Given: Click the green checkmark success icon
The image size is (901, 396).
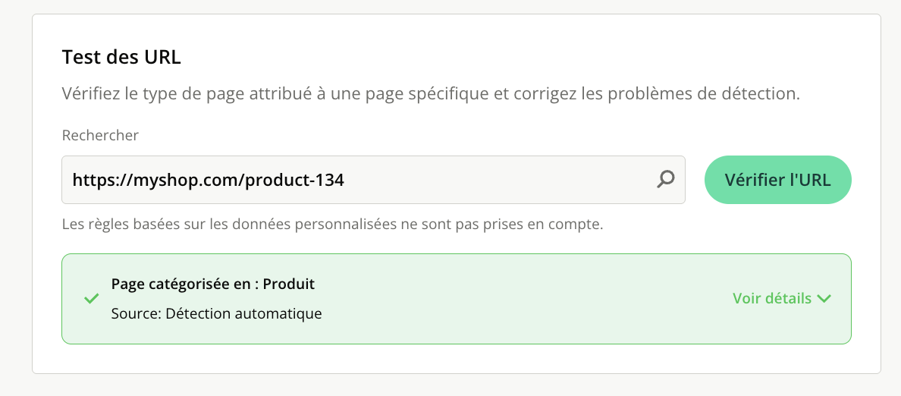Looking at the screenshot, I should 91,299.
